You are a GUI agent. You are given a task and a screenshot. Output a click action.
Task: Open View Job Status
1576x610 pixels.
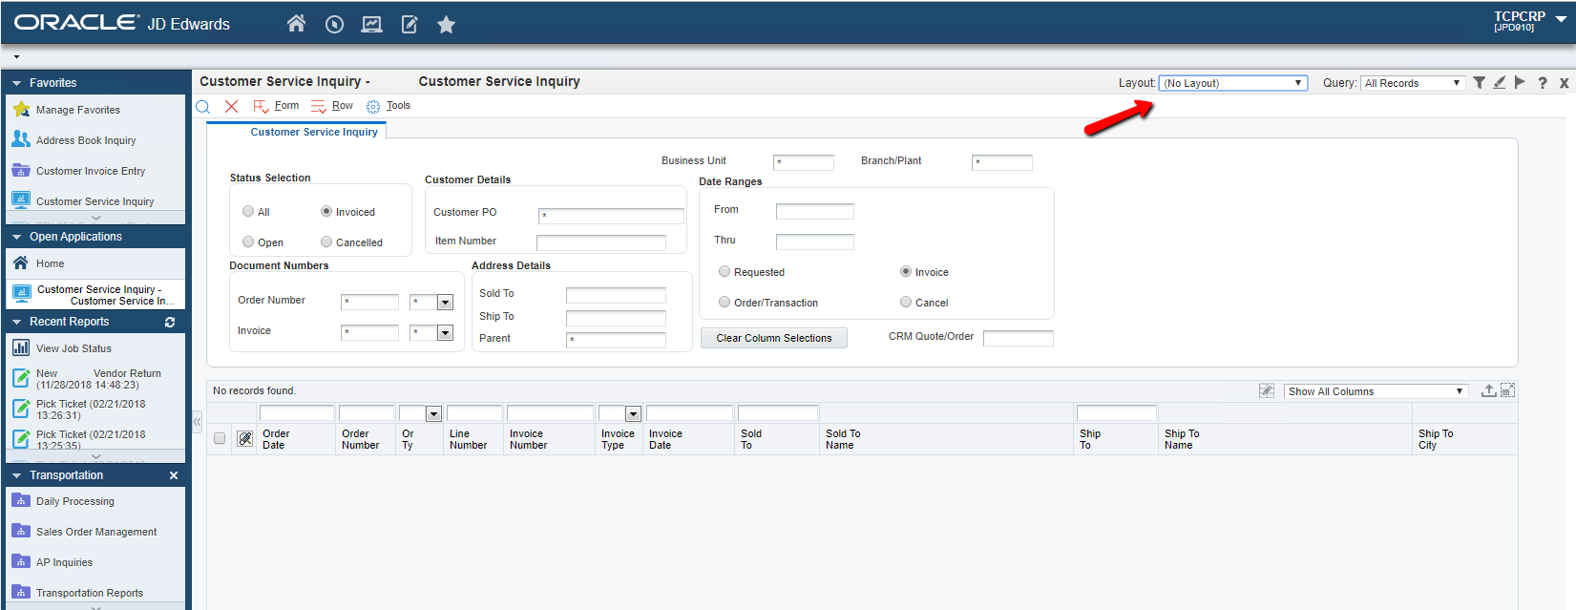coord(74,348)
